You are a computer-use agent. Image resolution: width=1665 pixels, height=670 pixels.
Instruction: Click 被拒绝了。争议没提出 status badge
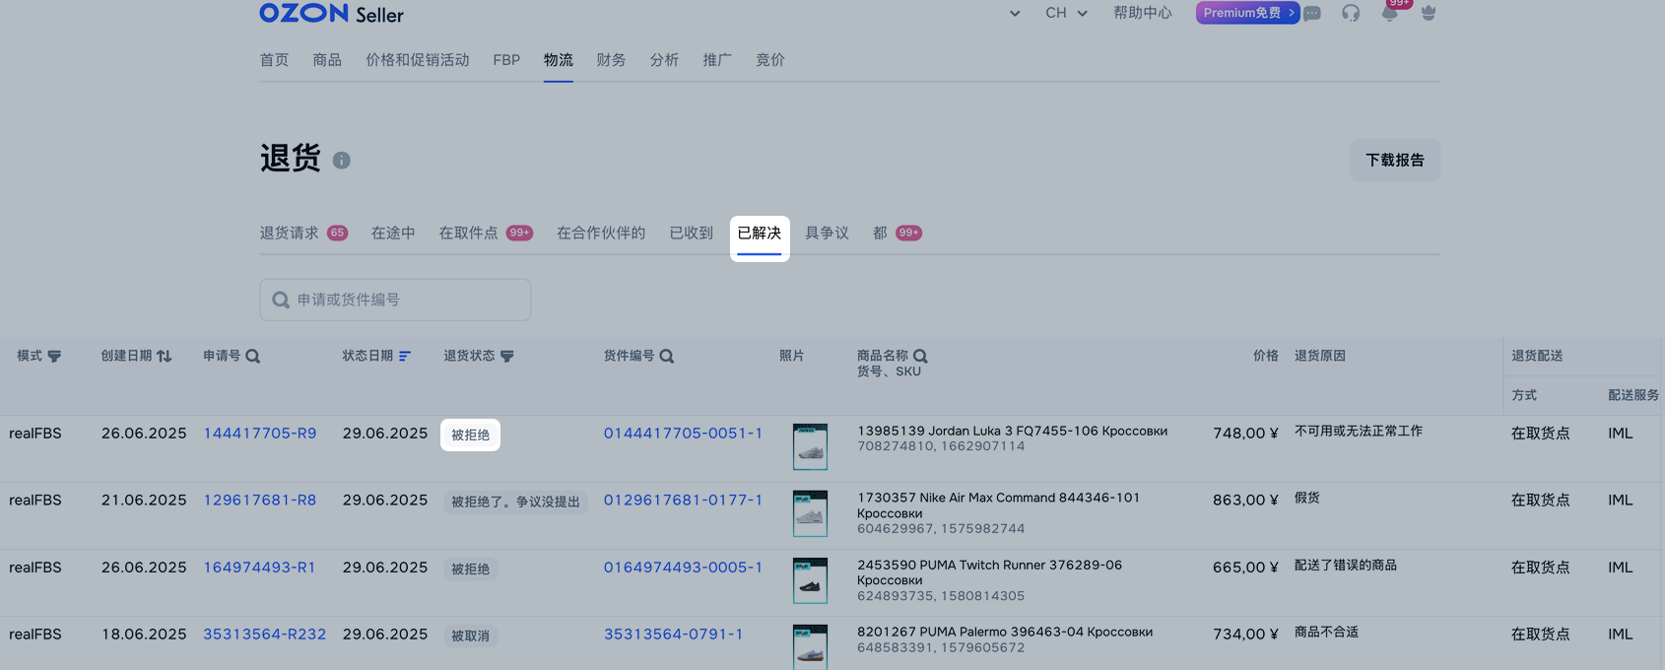click(515, 502)
